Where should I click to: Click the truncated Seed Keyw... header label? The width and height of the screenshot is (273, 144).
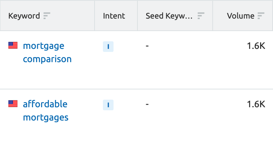point(169,16)
